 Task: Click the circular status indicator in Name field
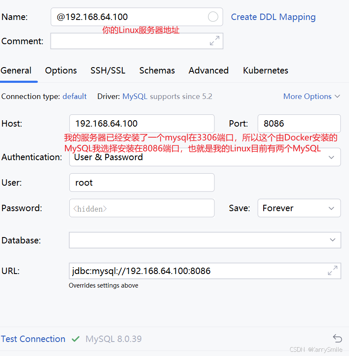(214, 17)
